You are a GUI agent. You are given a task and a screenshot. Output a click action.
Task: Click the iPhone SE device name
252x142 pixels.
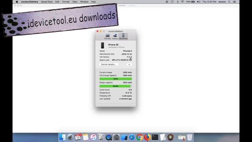113,45
